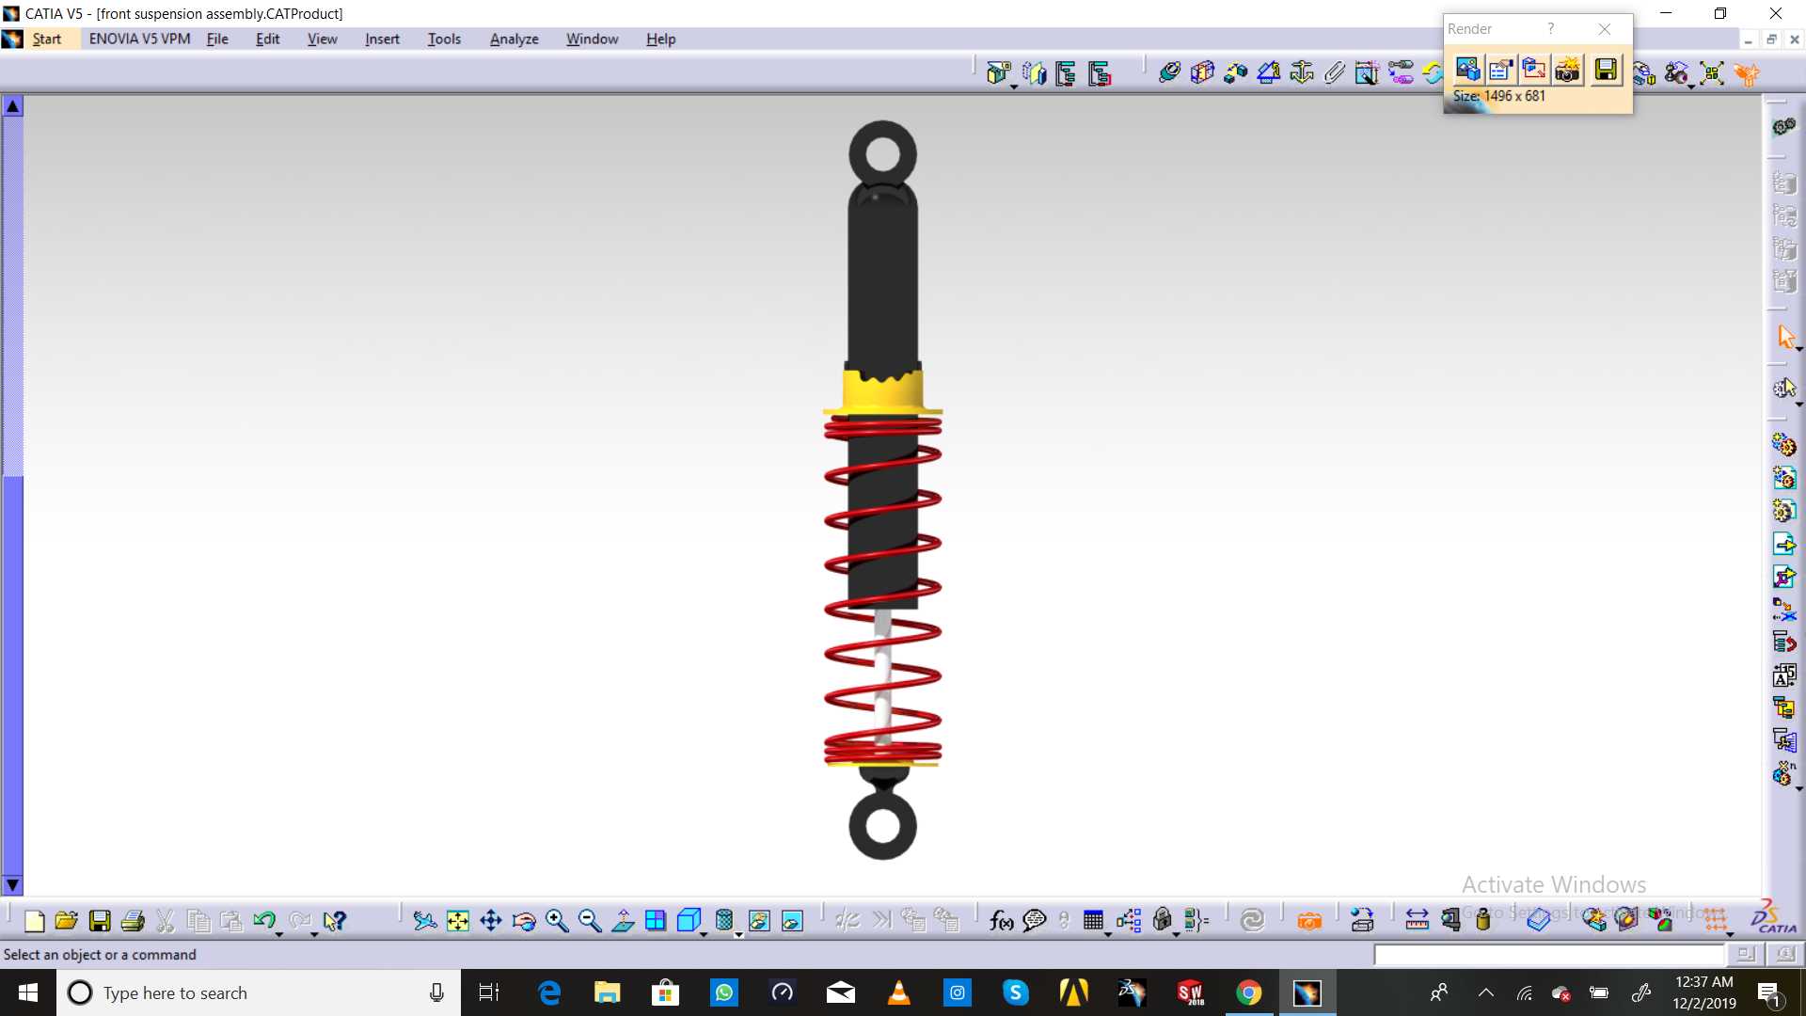Select the Rotate view tool

524,921
